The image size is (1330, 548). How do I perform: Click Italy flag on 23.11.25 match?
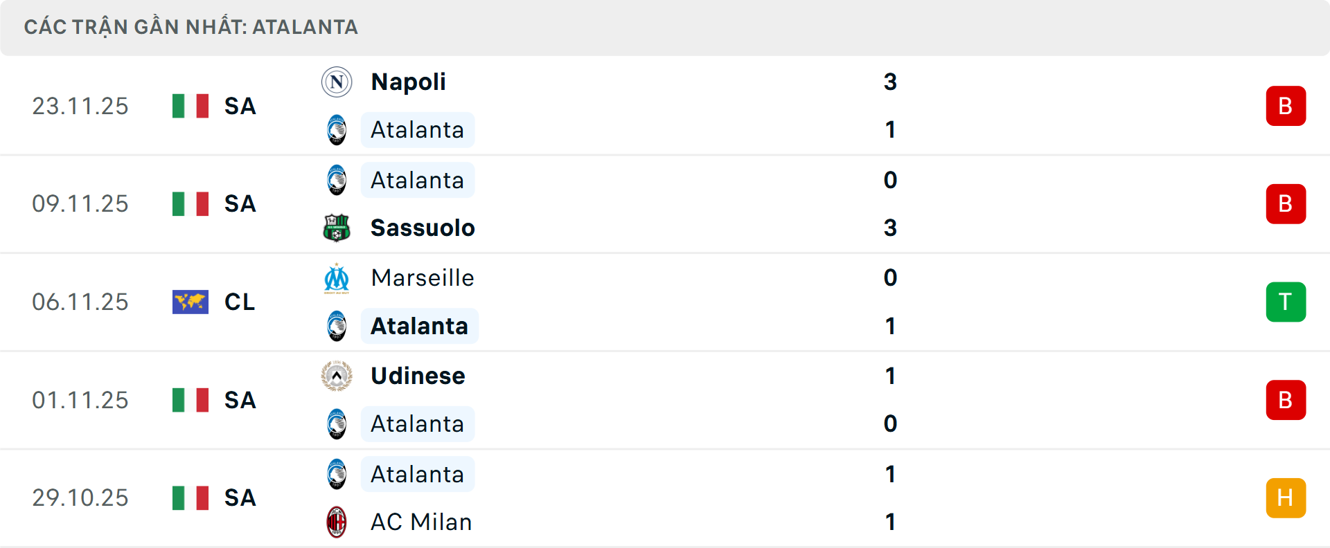click(190, 106)
